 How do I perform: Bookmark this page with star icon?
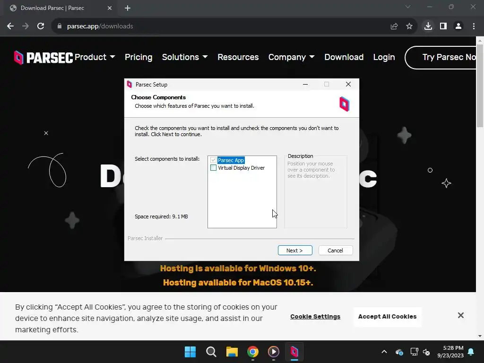[409, 26]
